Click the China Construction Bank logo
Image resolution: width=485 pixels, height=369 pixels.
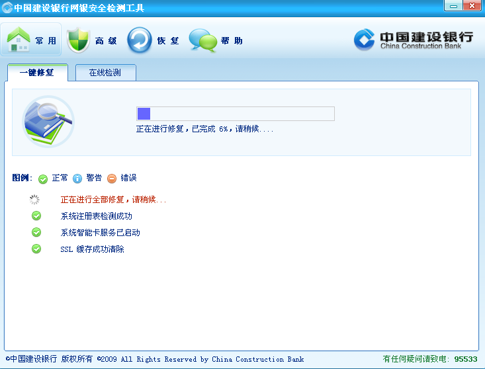click(414, 40)
